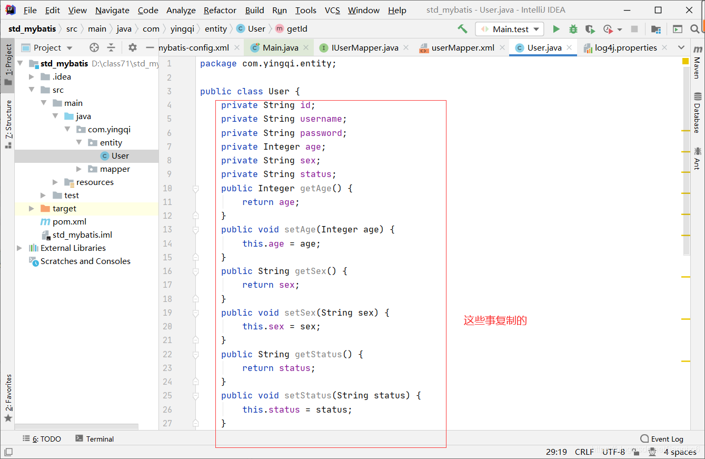Click the tool windows icon in status bar corner
The height and width of the screenshot is (459, 705).
click(8, 452)
